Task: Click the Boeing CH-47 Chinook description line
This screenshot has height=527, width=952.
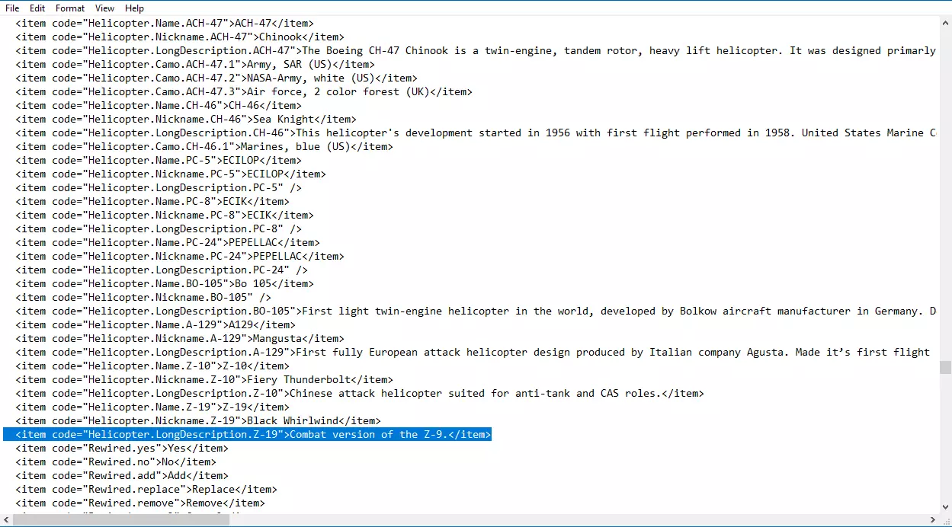Action: (476, 51)
